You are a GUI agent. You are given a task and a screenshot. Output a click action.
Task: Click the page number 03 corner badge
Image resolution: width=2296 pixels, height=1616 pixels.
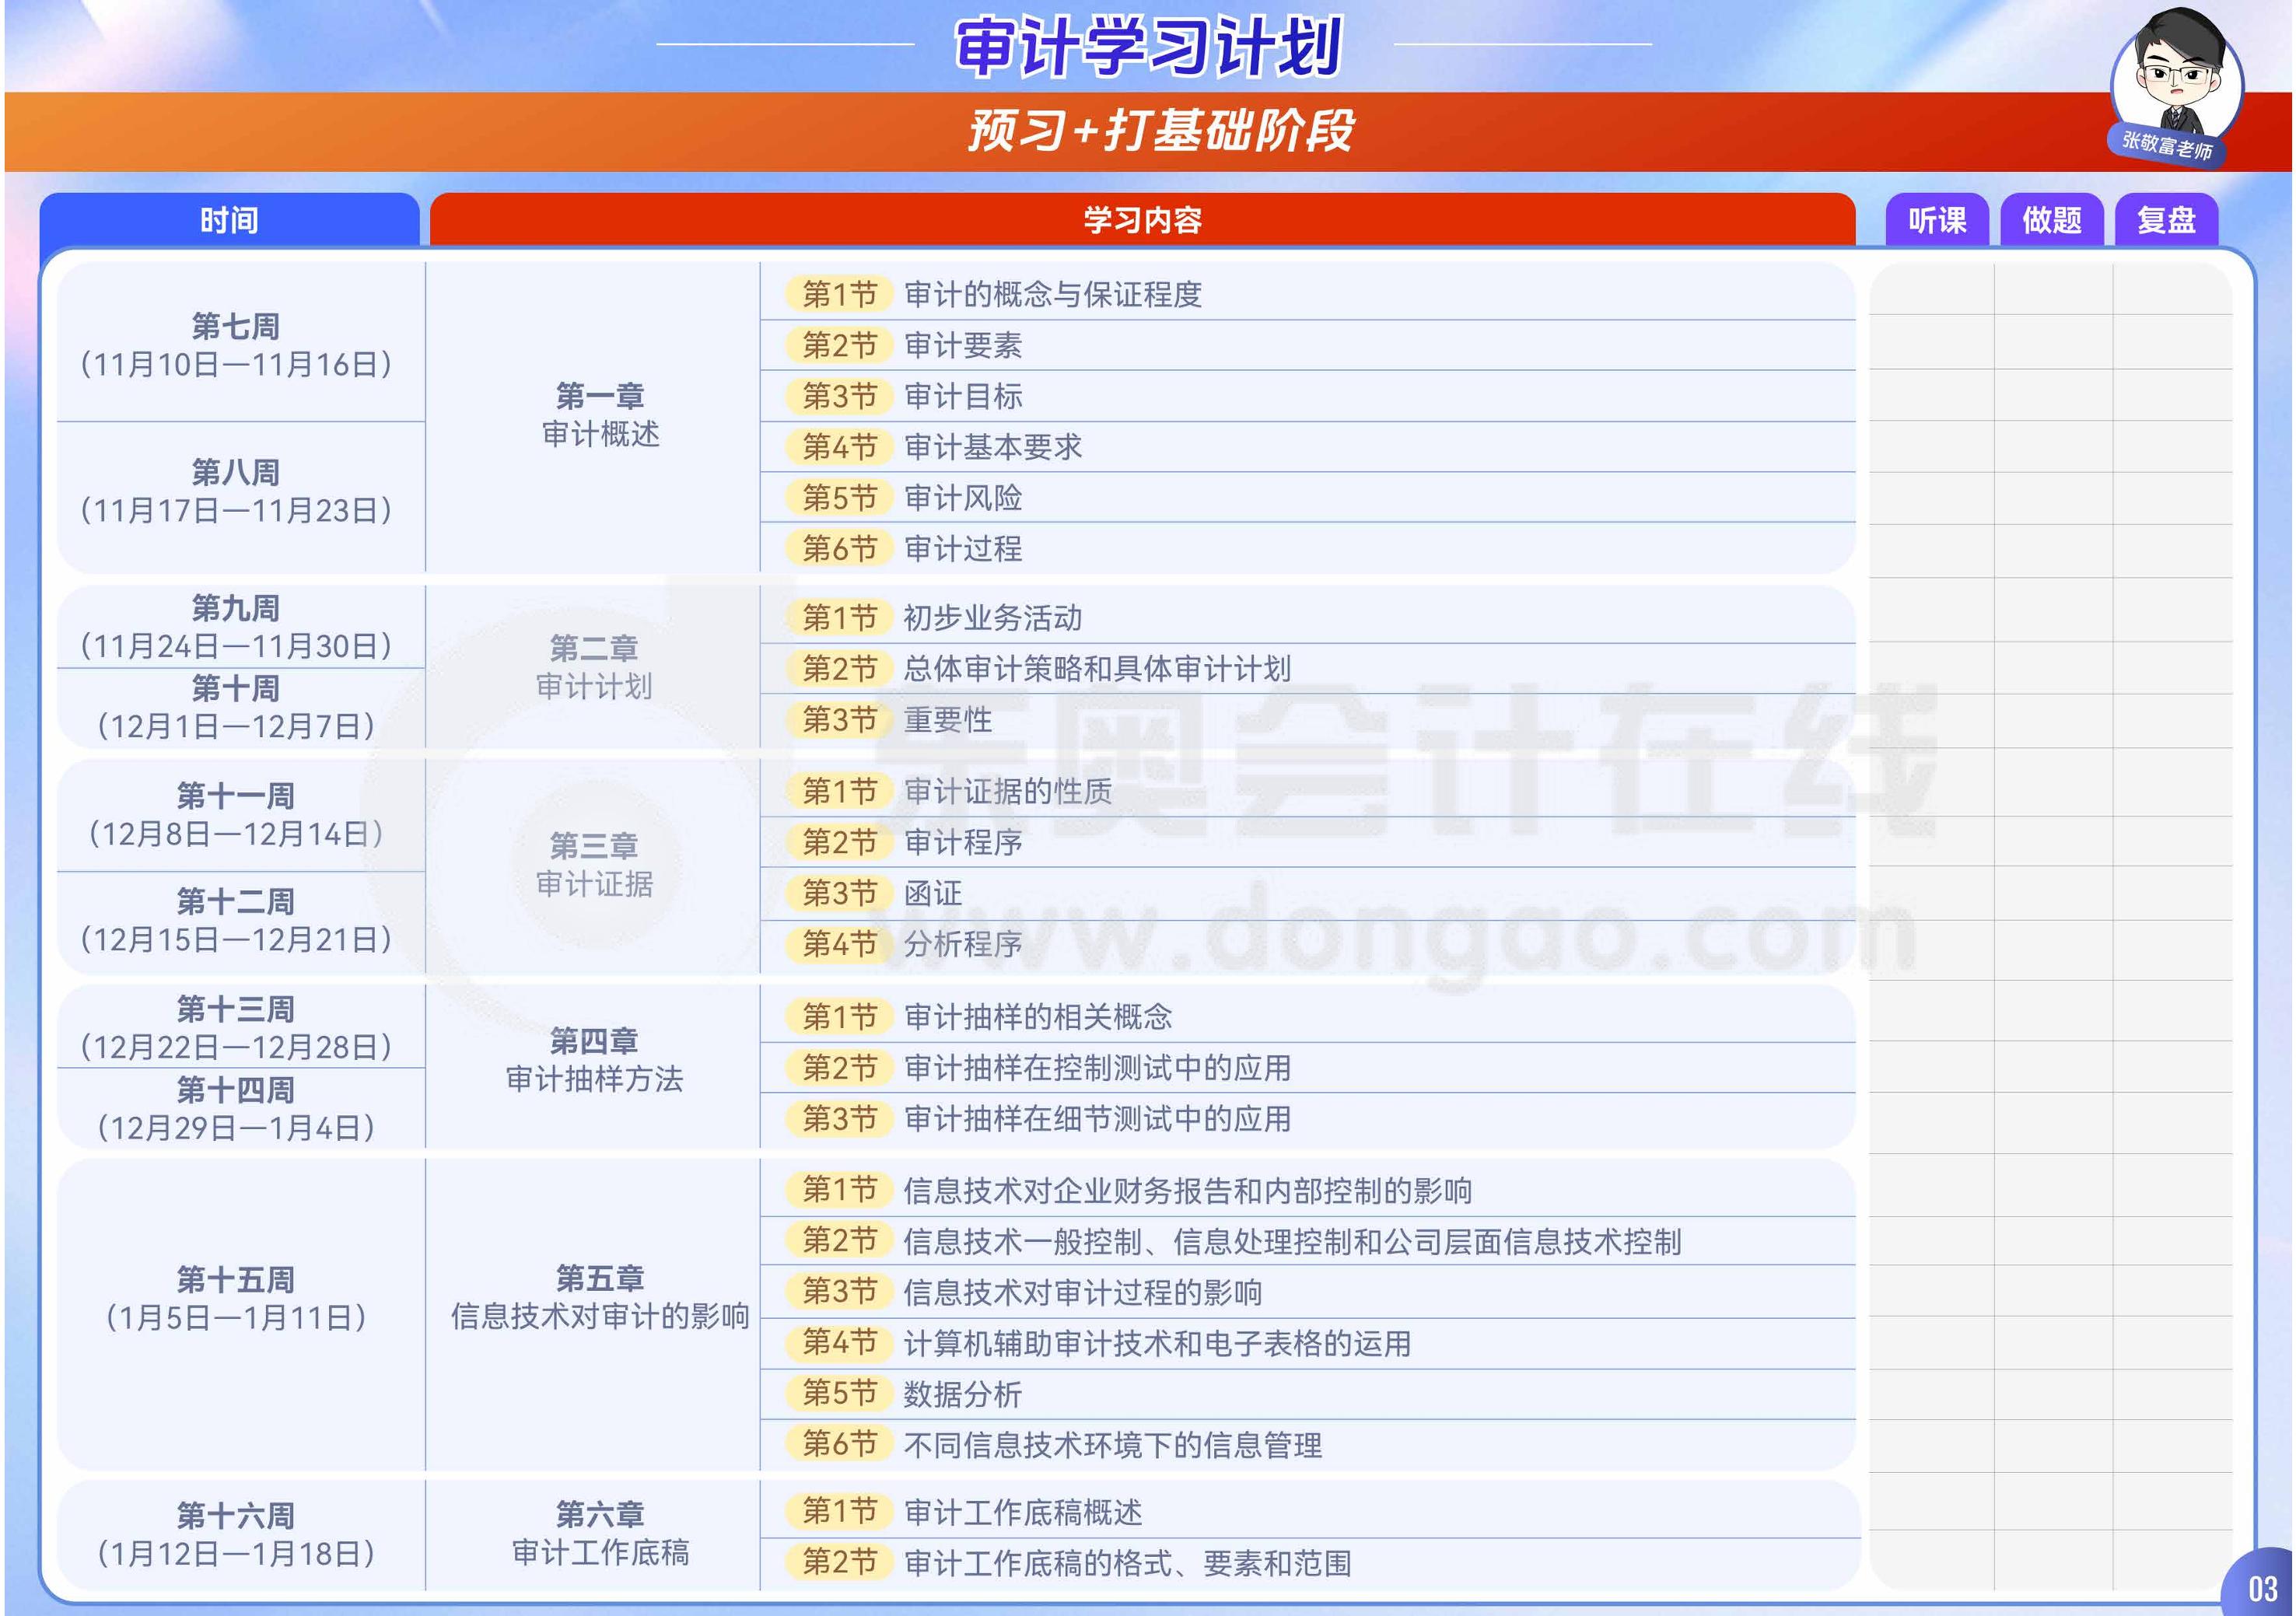click(2262, 1588)
